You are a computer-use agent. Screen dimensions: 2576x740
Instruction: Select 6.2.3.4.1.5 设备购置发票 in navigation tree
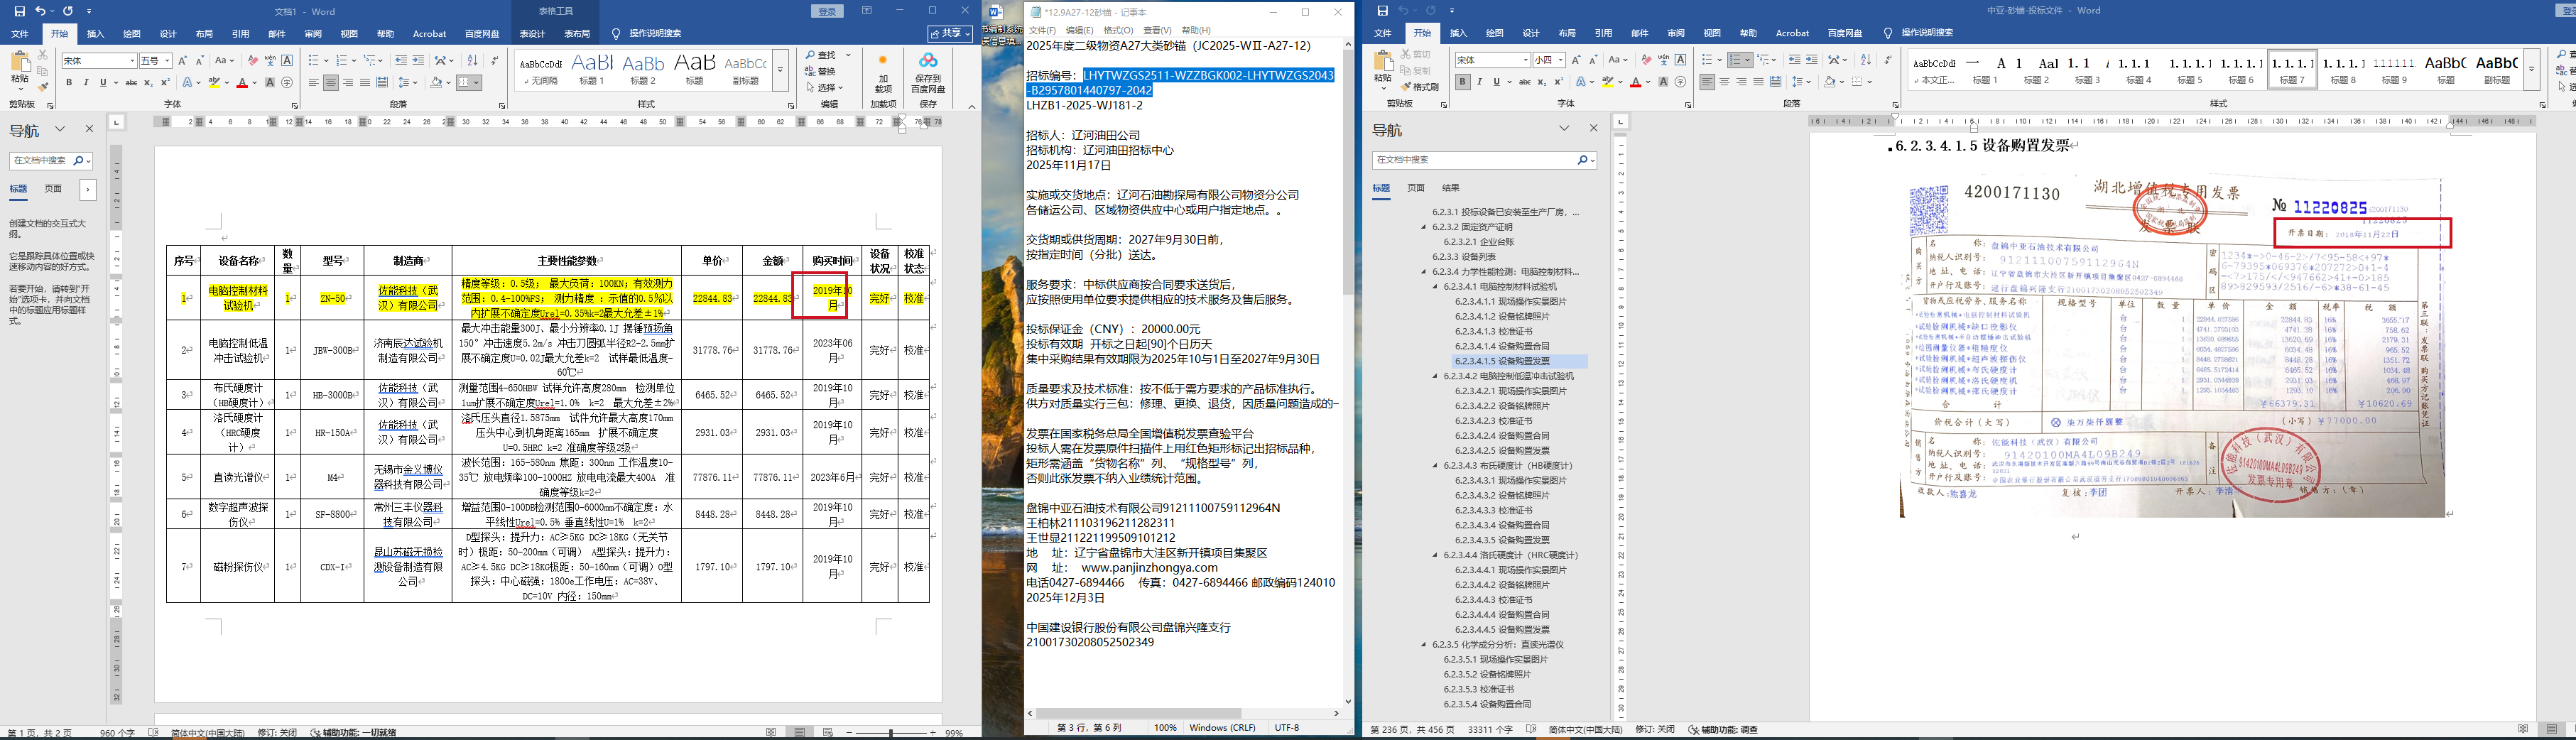(x=1502, y=361)
